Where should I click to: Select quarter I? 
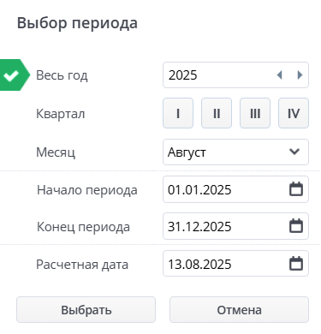(178, 113)
